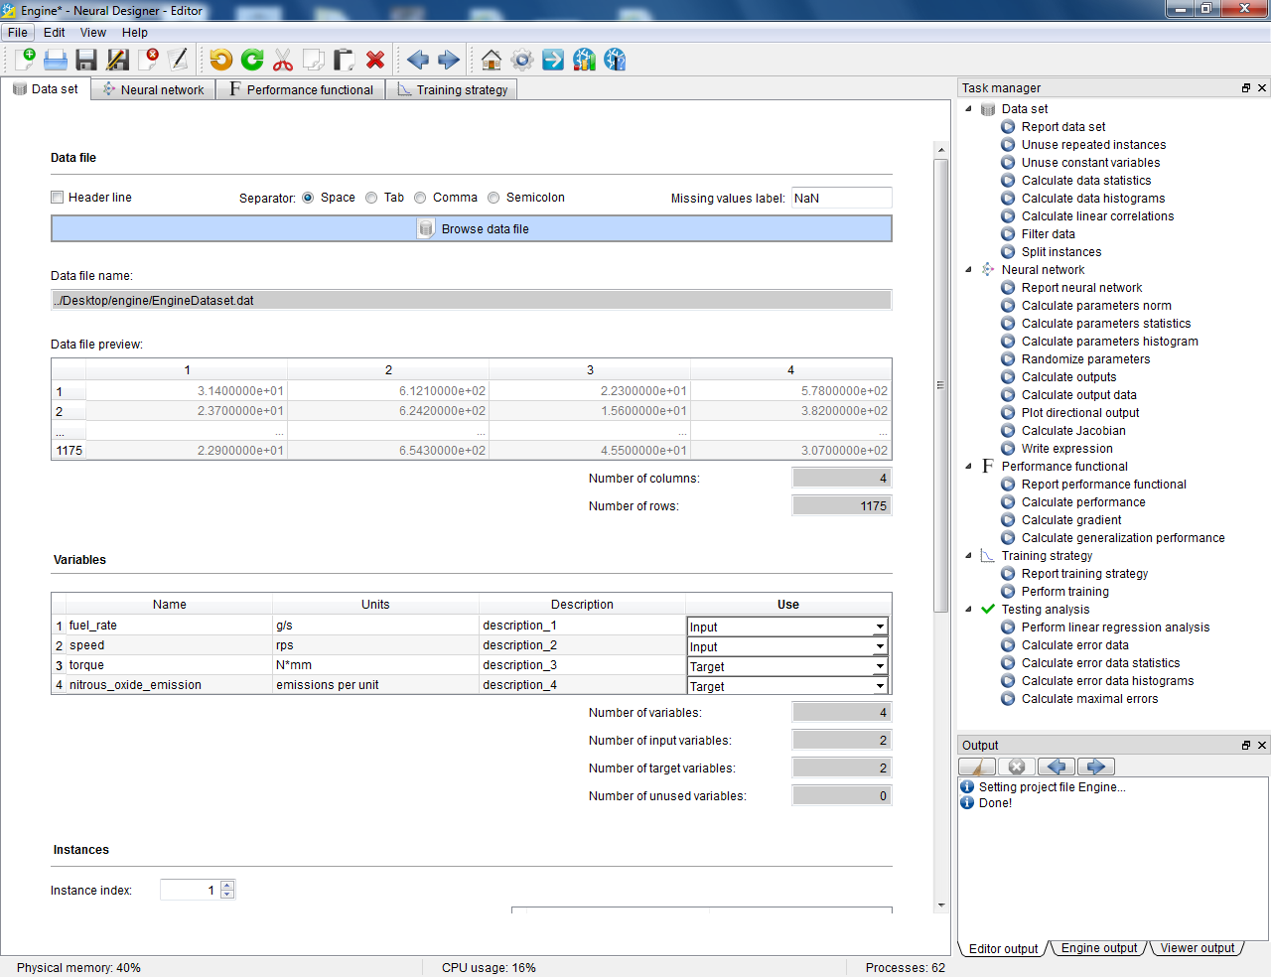Screen dimensions: 1271x977
Task: Click the red X delete icon
Action: click(x=375, y=60)
